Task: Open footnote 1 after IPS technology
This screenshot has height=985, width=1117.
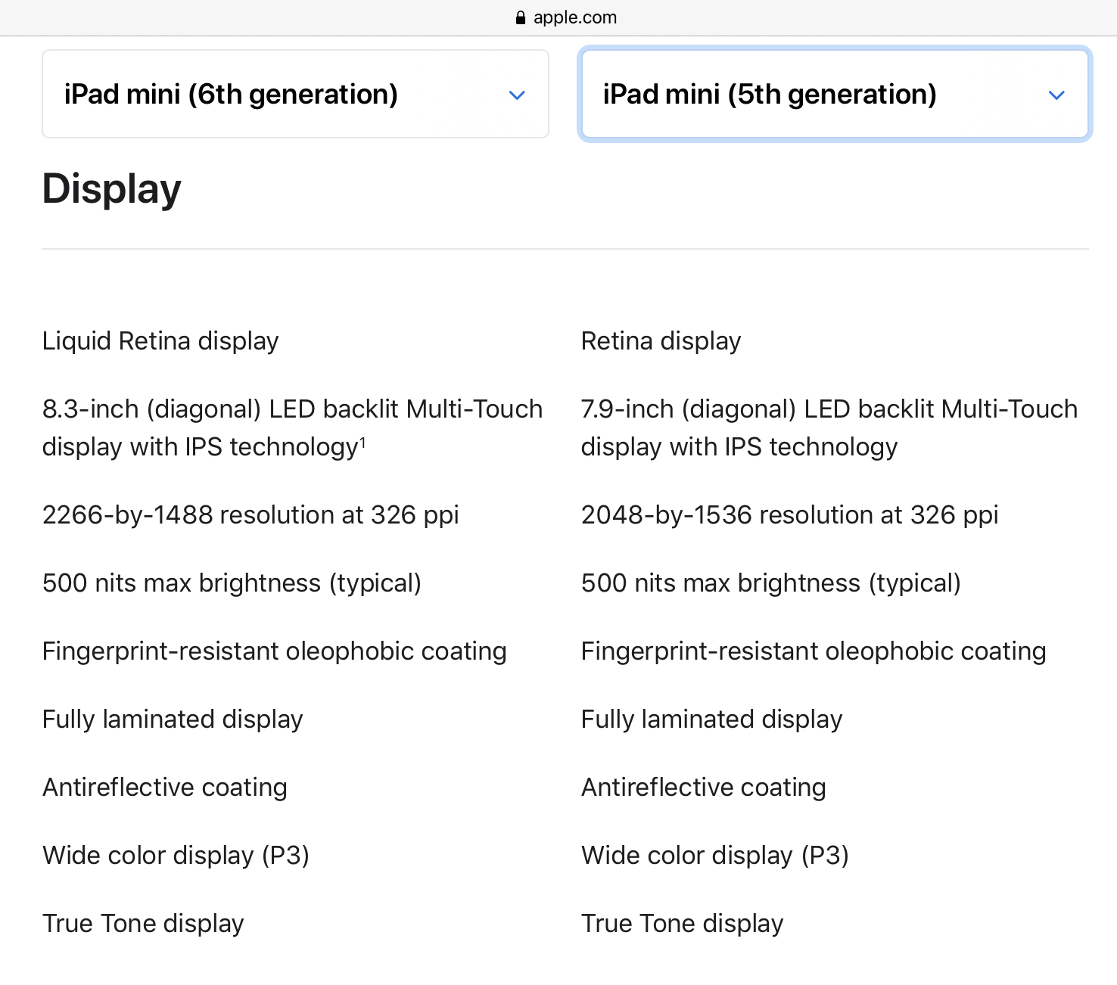Action: click(362, 442)
